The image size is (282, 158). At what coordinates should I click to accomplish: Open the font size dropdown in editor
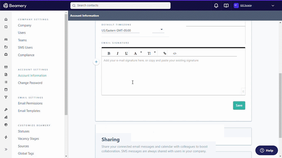(x=152, y=53)
